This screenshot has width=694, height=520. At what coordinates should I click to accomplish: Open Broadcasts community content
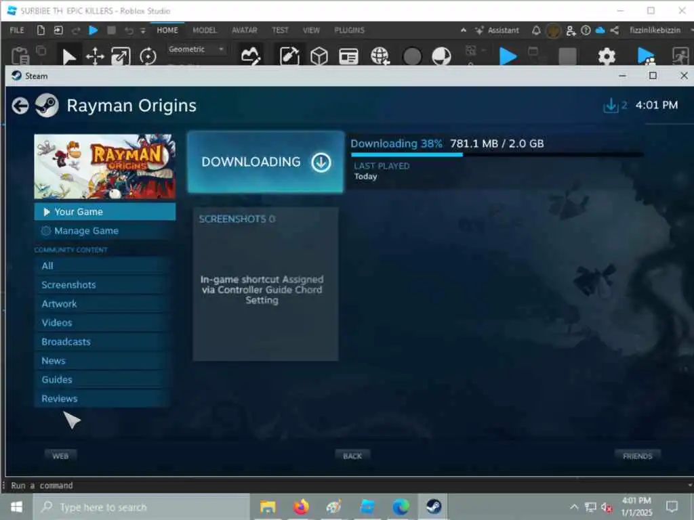[x=103, y=342]
